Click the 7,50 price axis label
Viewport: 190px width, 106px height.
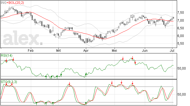pyautogui.click(x=181, y=13)
